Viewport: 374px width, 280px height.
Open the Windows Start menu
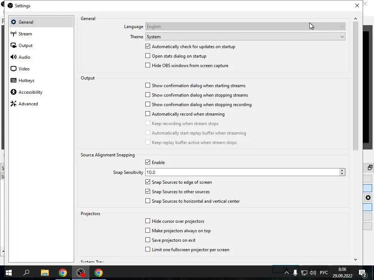click(9, 273)
